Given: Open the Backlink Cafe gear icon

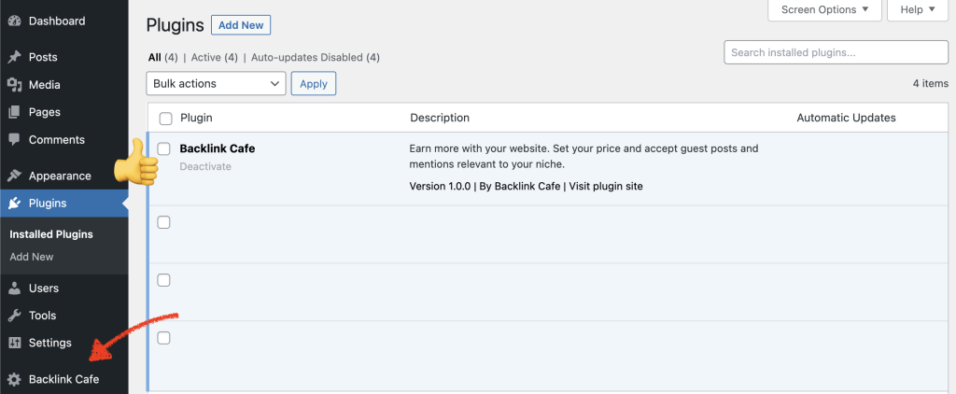Looking at the screenshot, I should pyautogui.click(x=15, y=379).
